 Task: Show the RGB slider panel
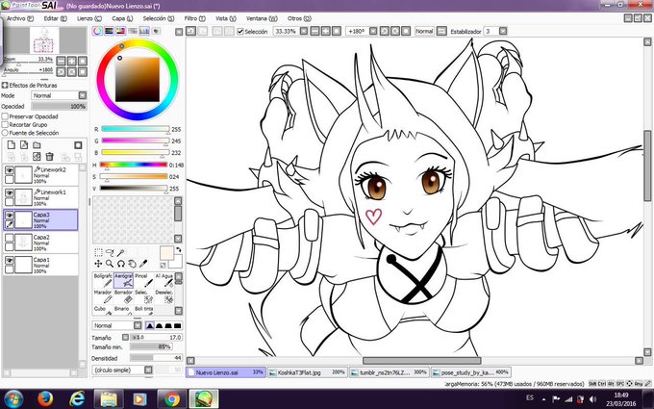110,31
